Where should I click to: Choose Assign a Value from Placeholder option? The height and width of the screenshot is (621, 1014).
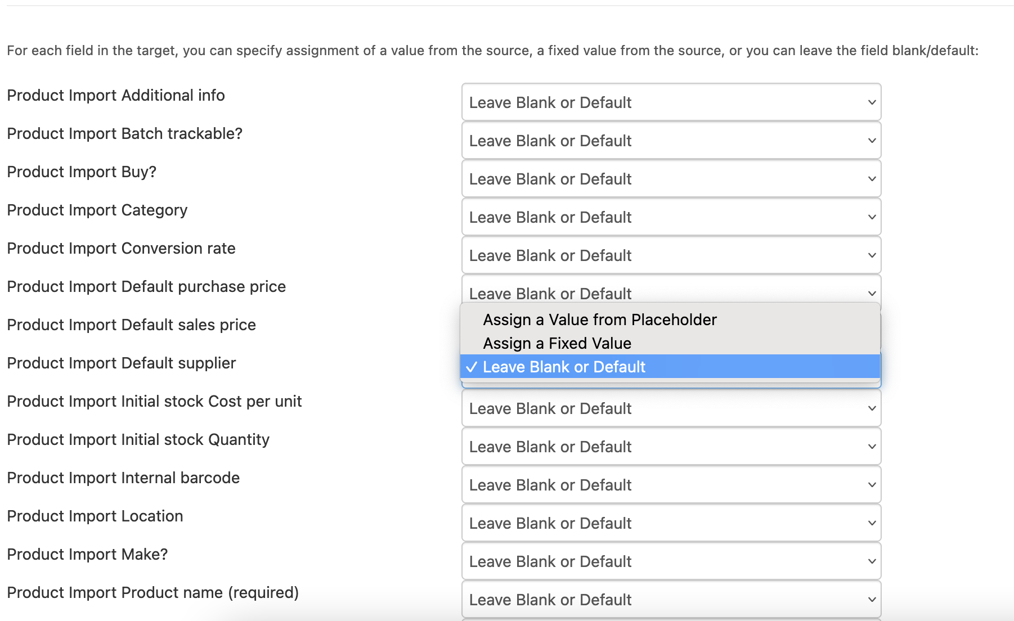click(600, 319)
